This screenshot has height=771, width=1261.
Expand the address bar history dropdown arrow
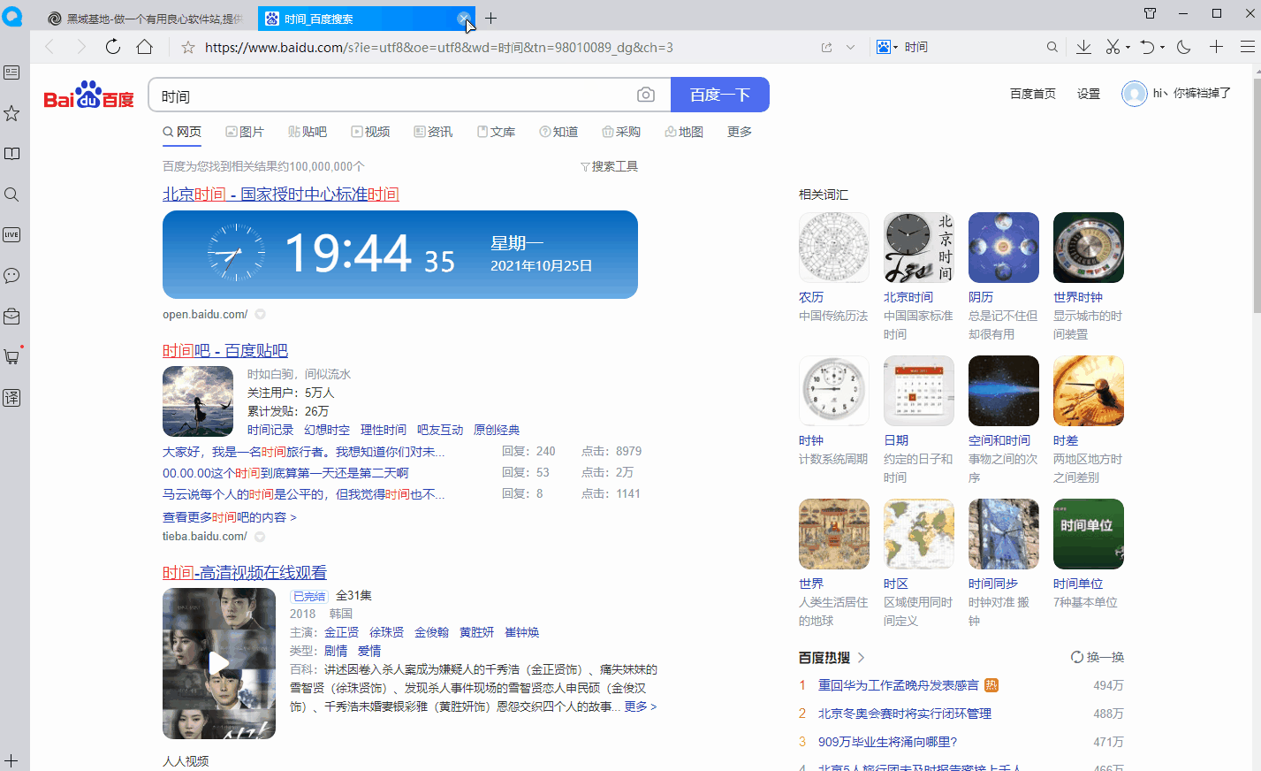coord(850,48)
